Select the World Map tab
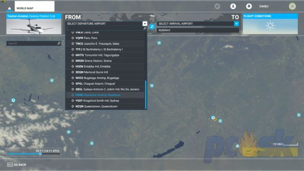304x171 pixels. point(34,7)
